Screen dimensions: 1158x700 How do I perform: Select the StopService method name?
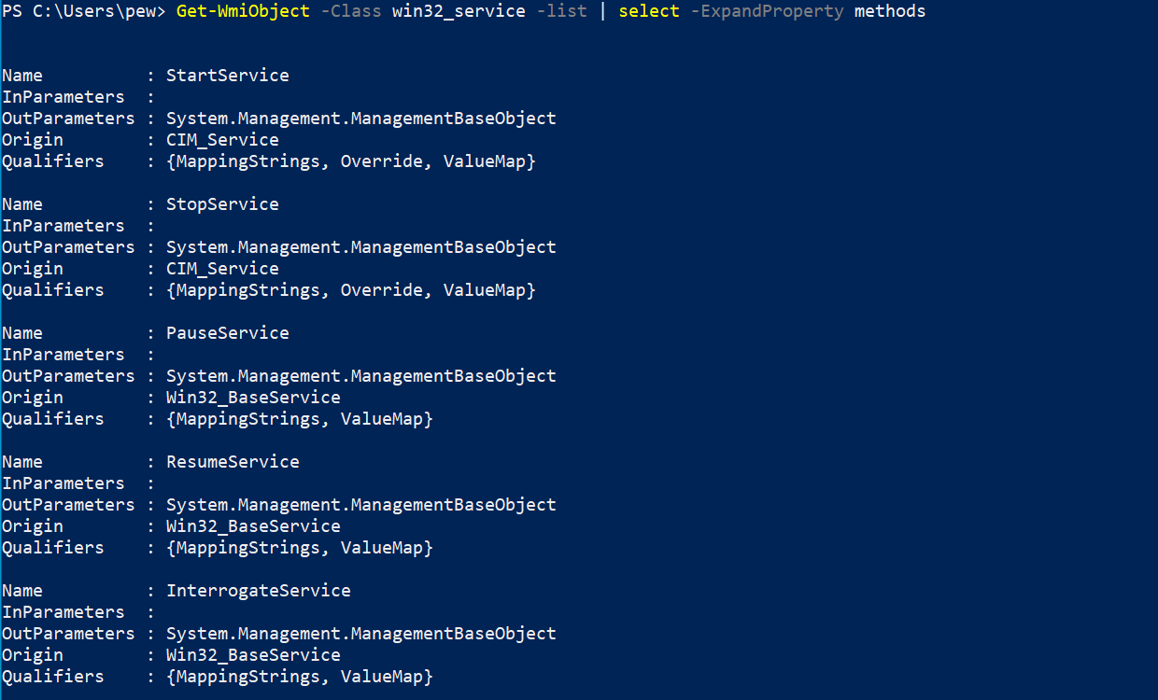point(222,204)
